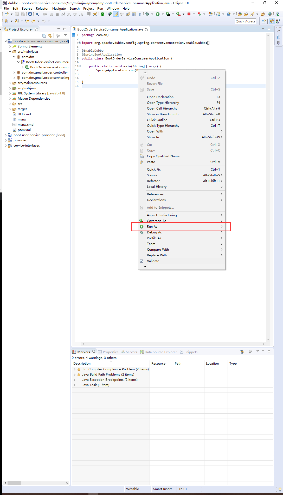Click the Project Explorer horizontal scrollbar thumb

pyautogui.click(x=14, y=483)
